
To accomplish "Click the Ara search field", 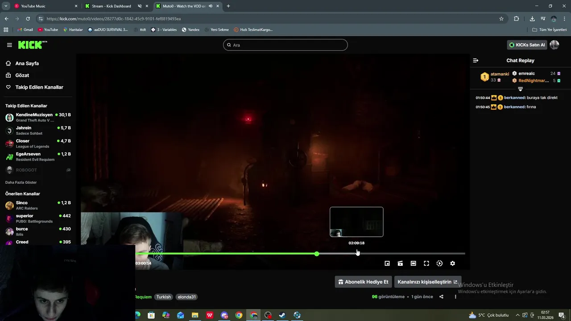I will [x=285, y=45].
